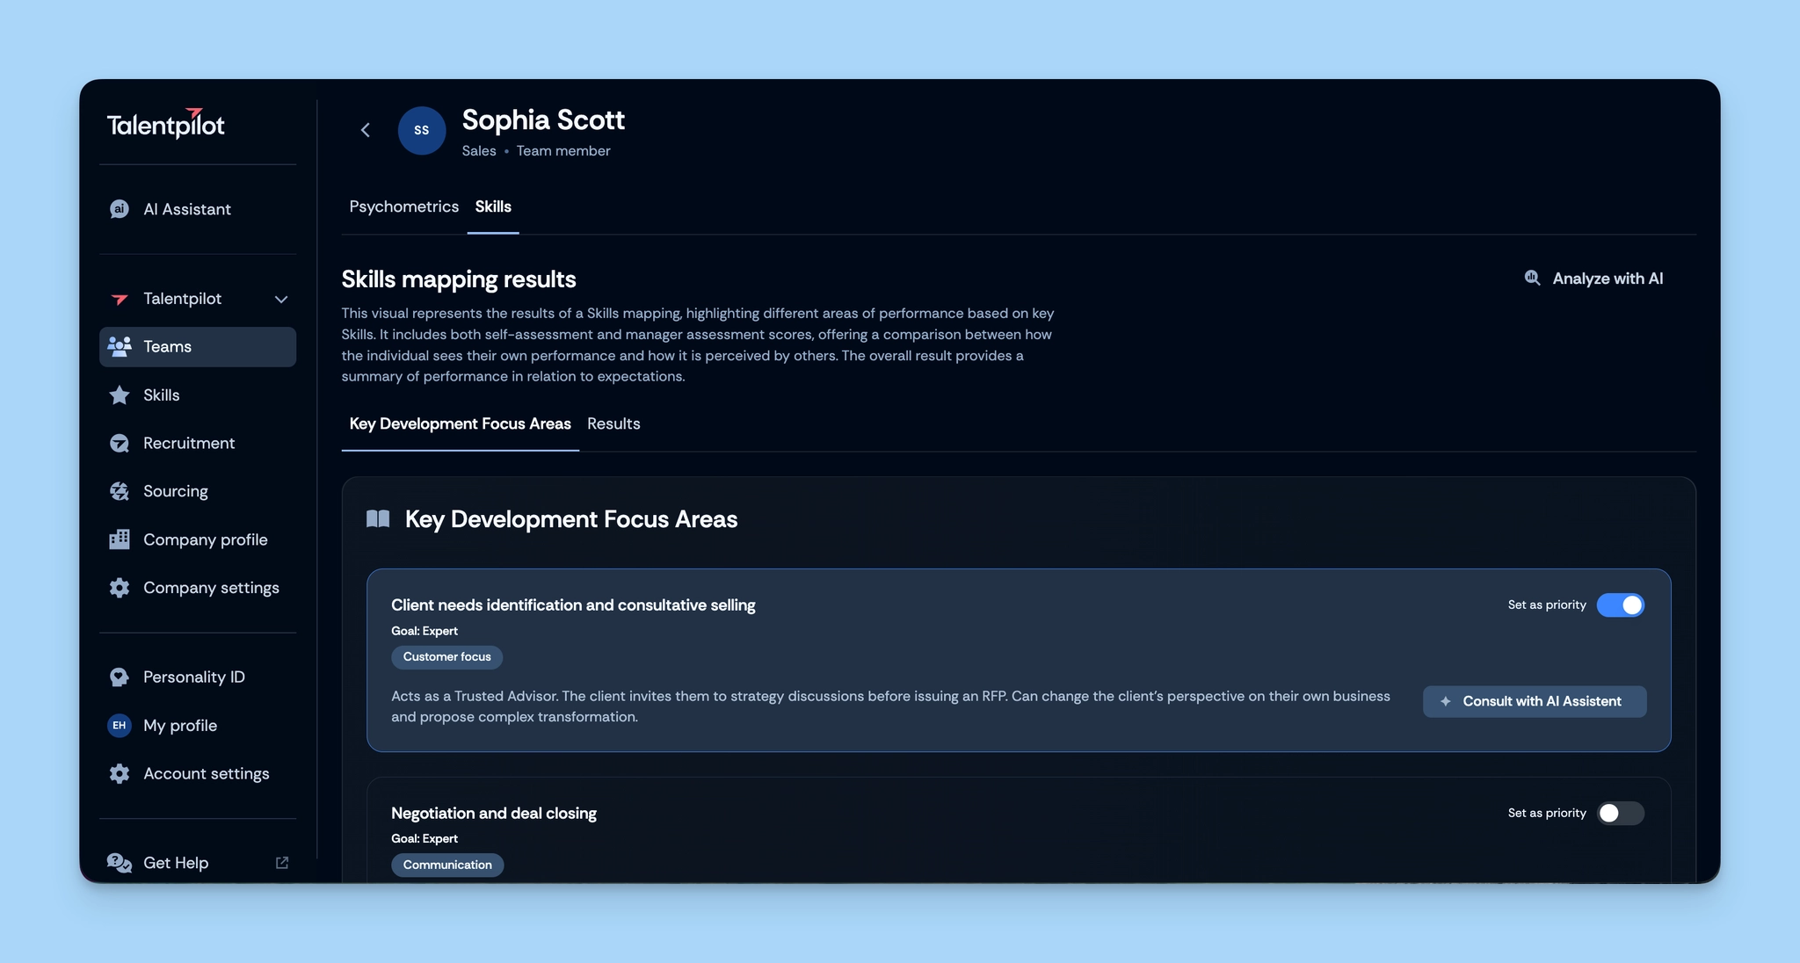Image resolution: width=1800 pixels, height=963 pixels.
Task: Click Consult with AI Assistant button
Action: click(x=1534, y=701)
